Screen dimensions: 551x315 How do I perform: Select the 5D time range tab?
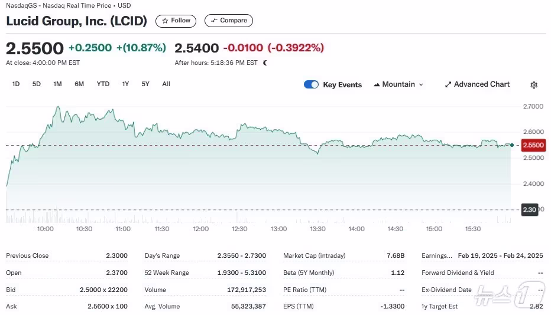click(37, 84)
